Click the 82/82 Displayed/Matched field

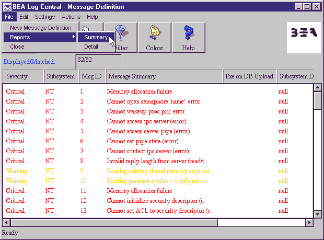click(x=99, y=61)
